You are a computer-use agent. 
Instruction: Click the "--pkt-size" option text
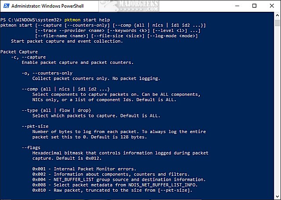(36, 126)
